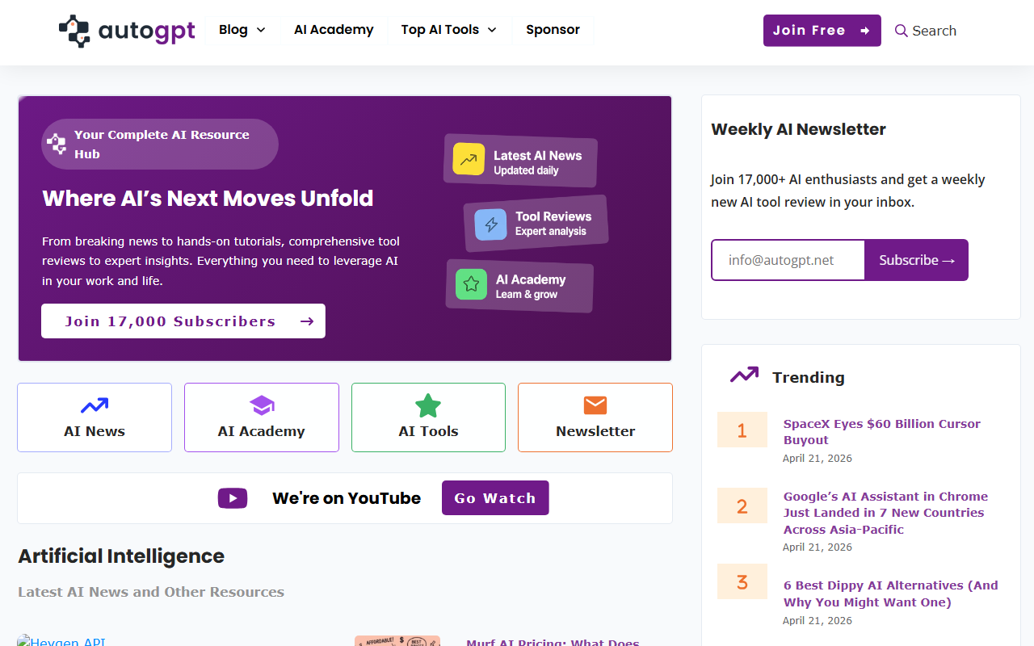The width and height of the screenshot is (1034, 646).
Task: Click the hub logo icon in banner badge
Action: [57, 144]
